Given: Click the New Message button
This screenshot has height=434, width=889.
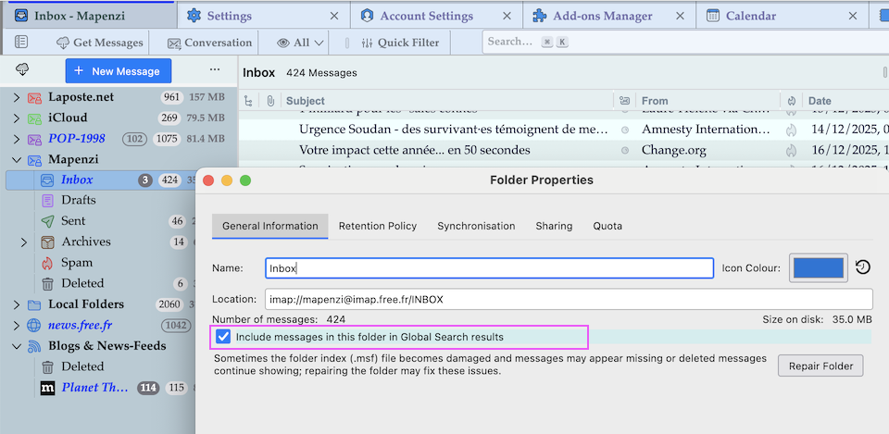Looking at the screenshot, I should click(118, 70).
